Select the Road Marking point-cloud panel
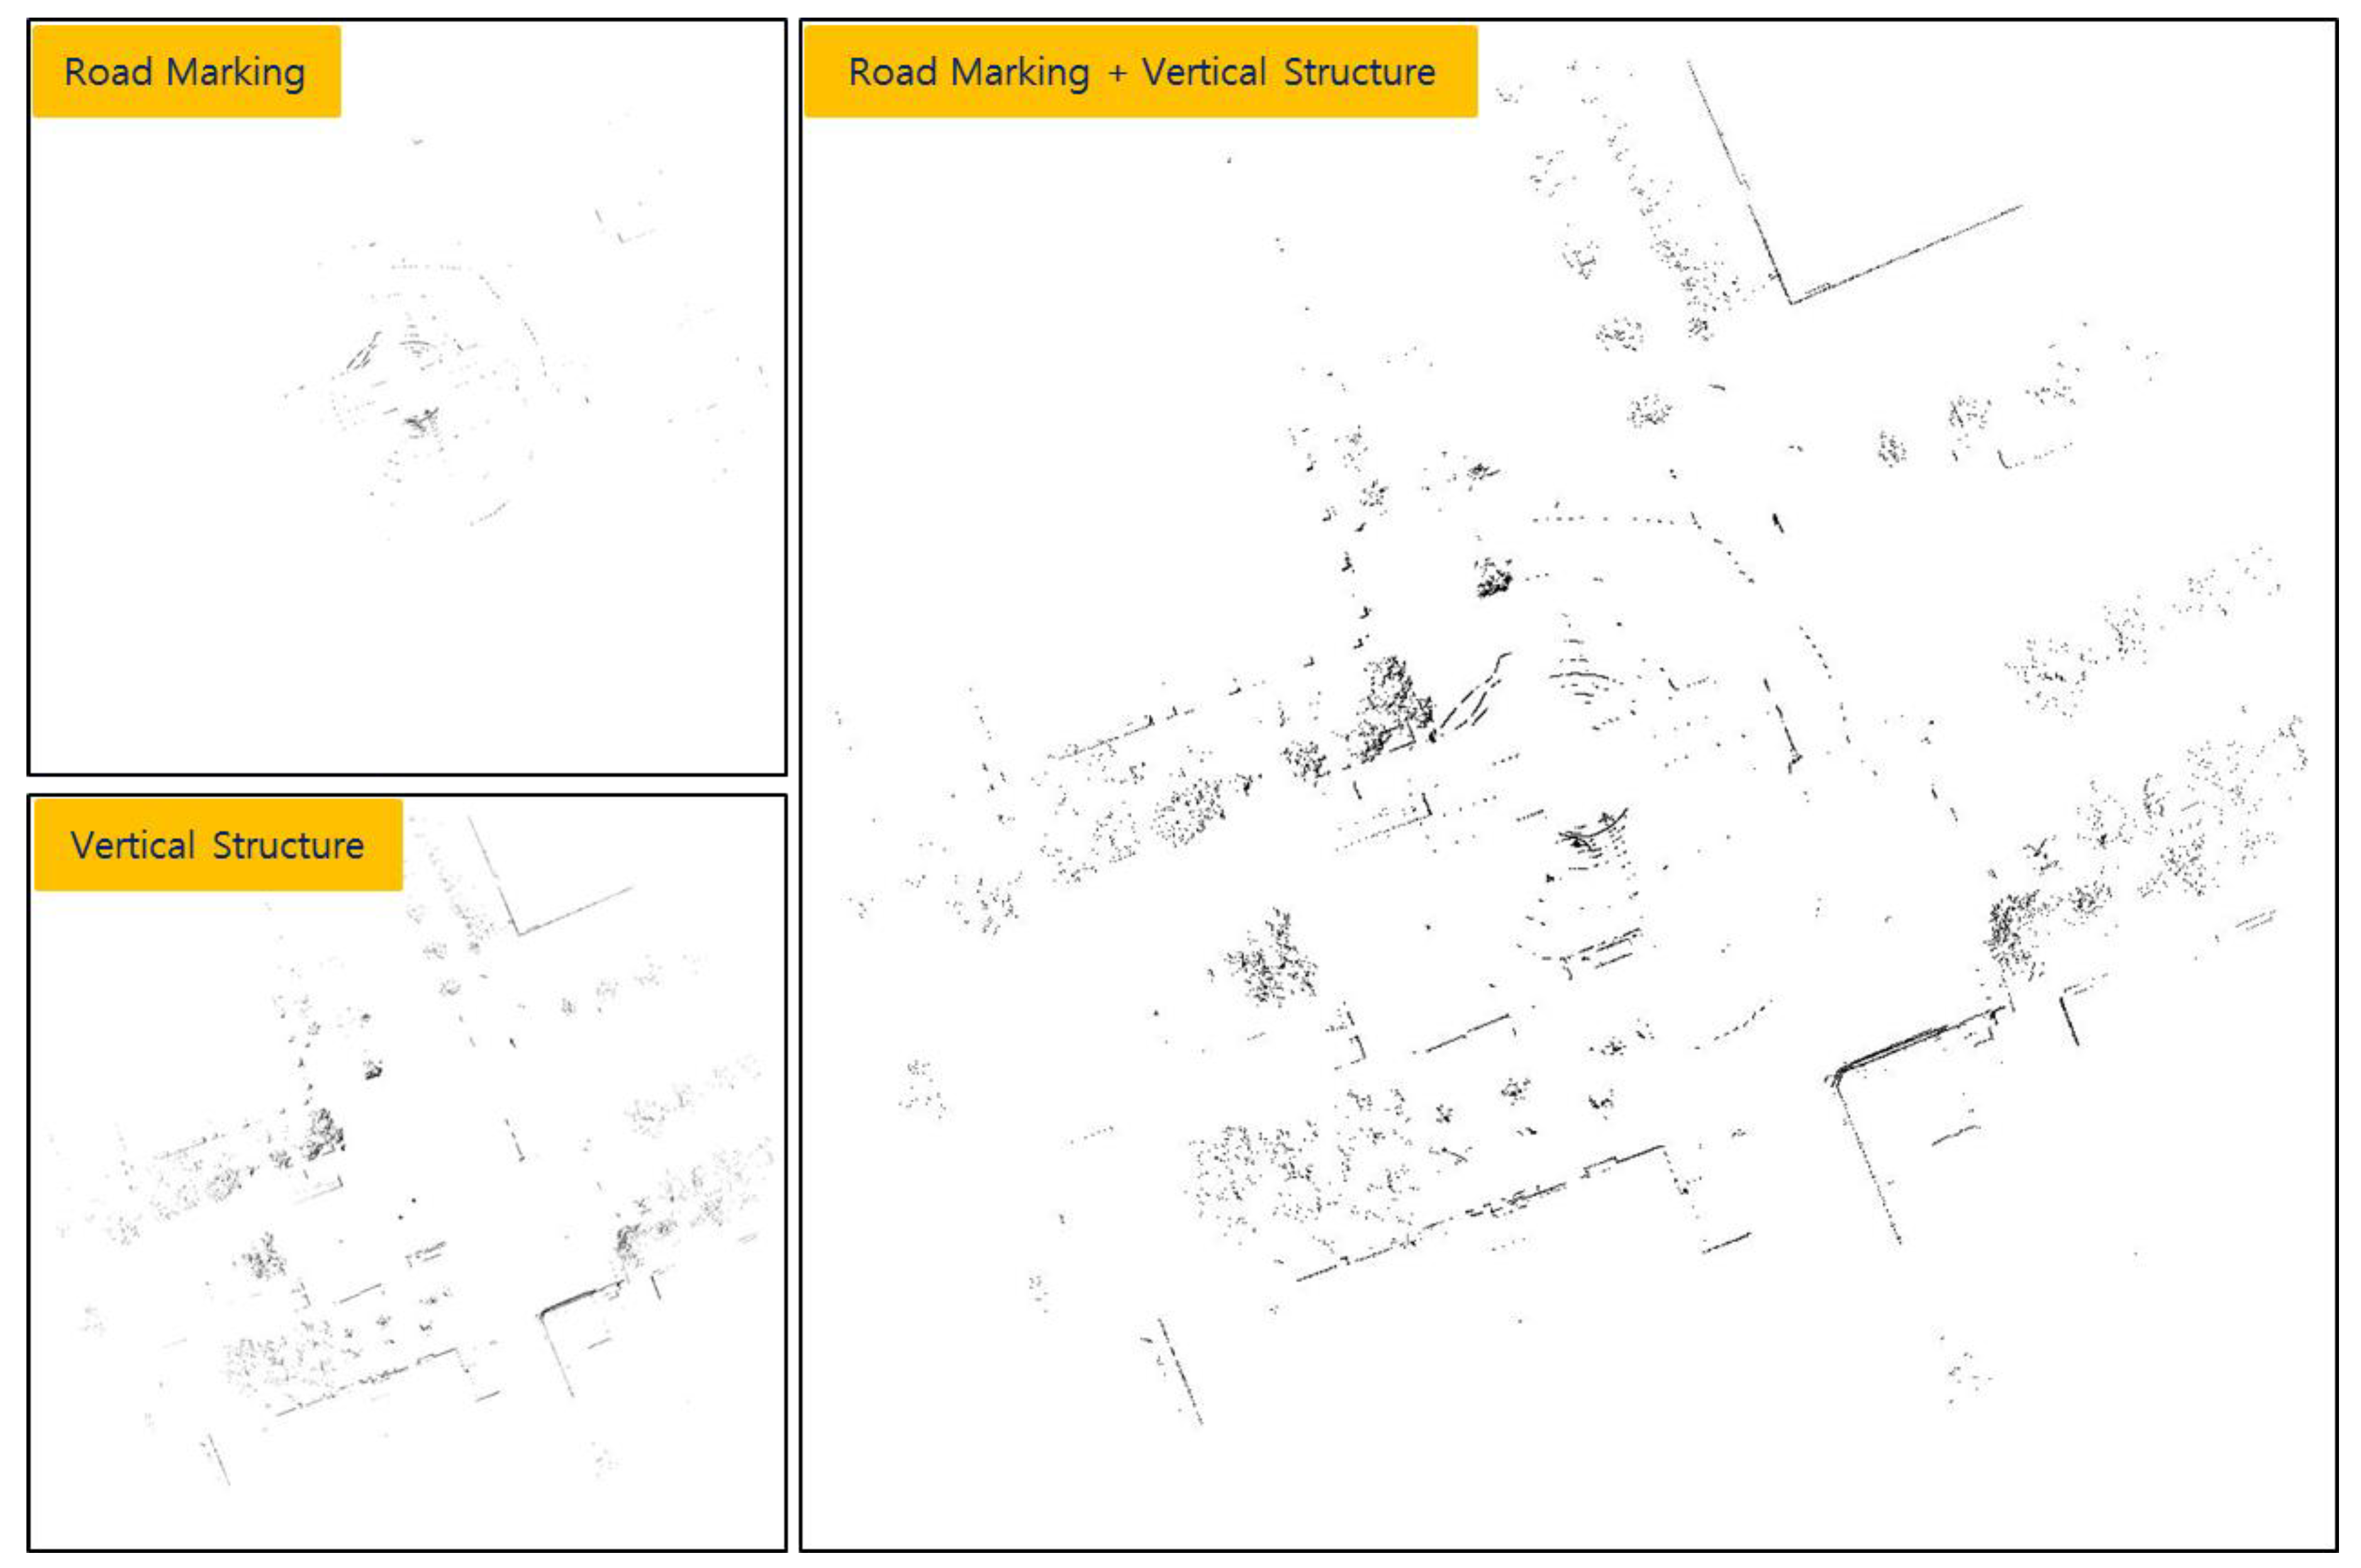This screenshot has height=1568, width=2361. (x=407, y=397)
